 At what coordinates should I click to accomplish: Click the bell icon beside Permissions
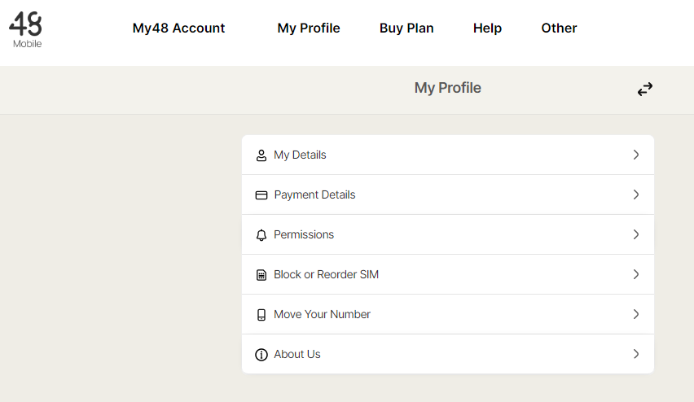click(261, 235)
